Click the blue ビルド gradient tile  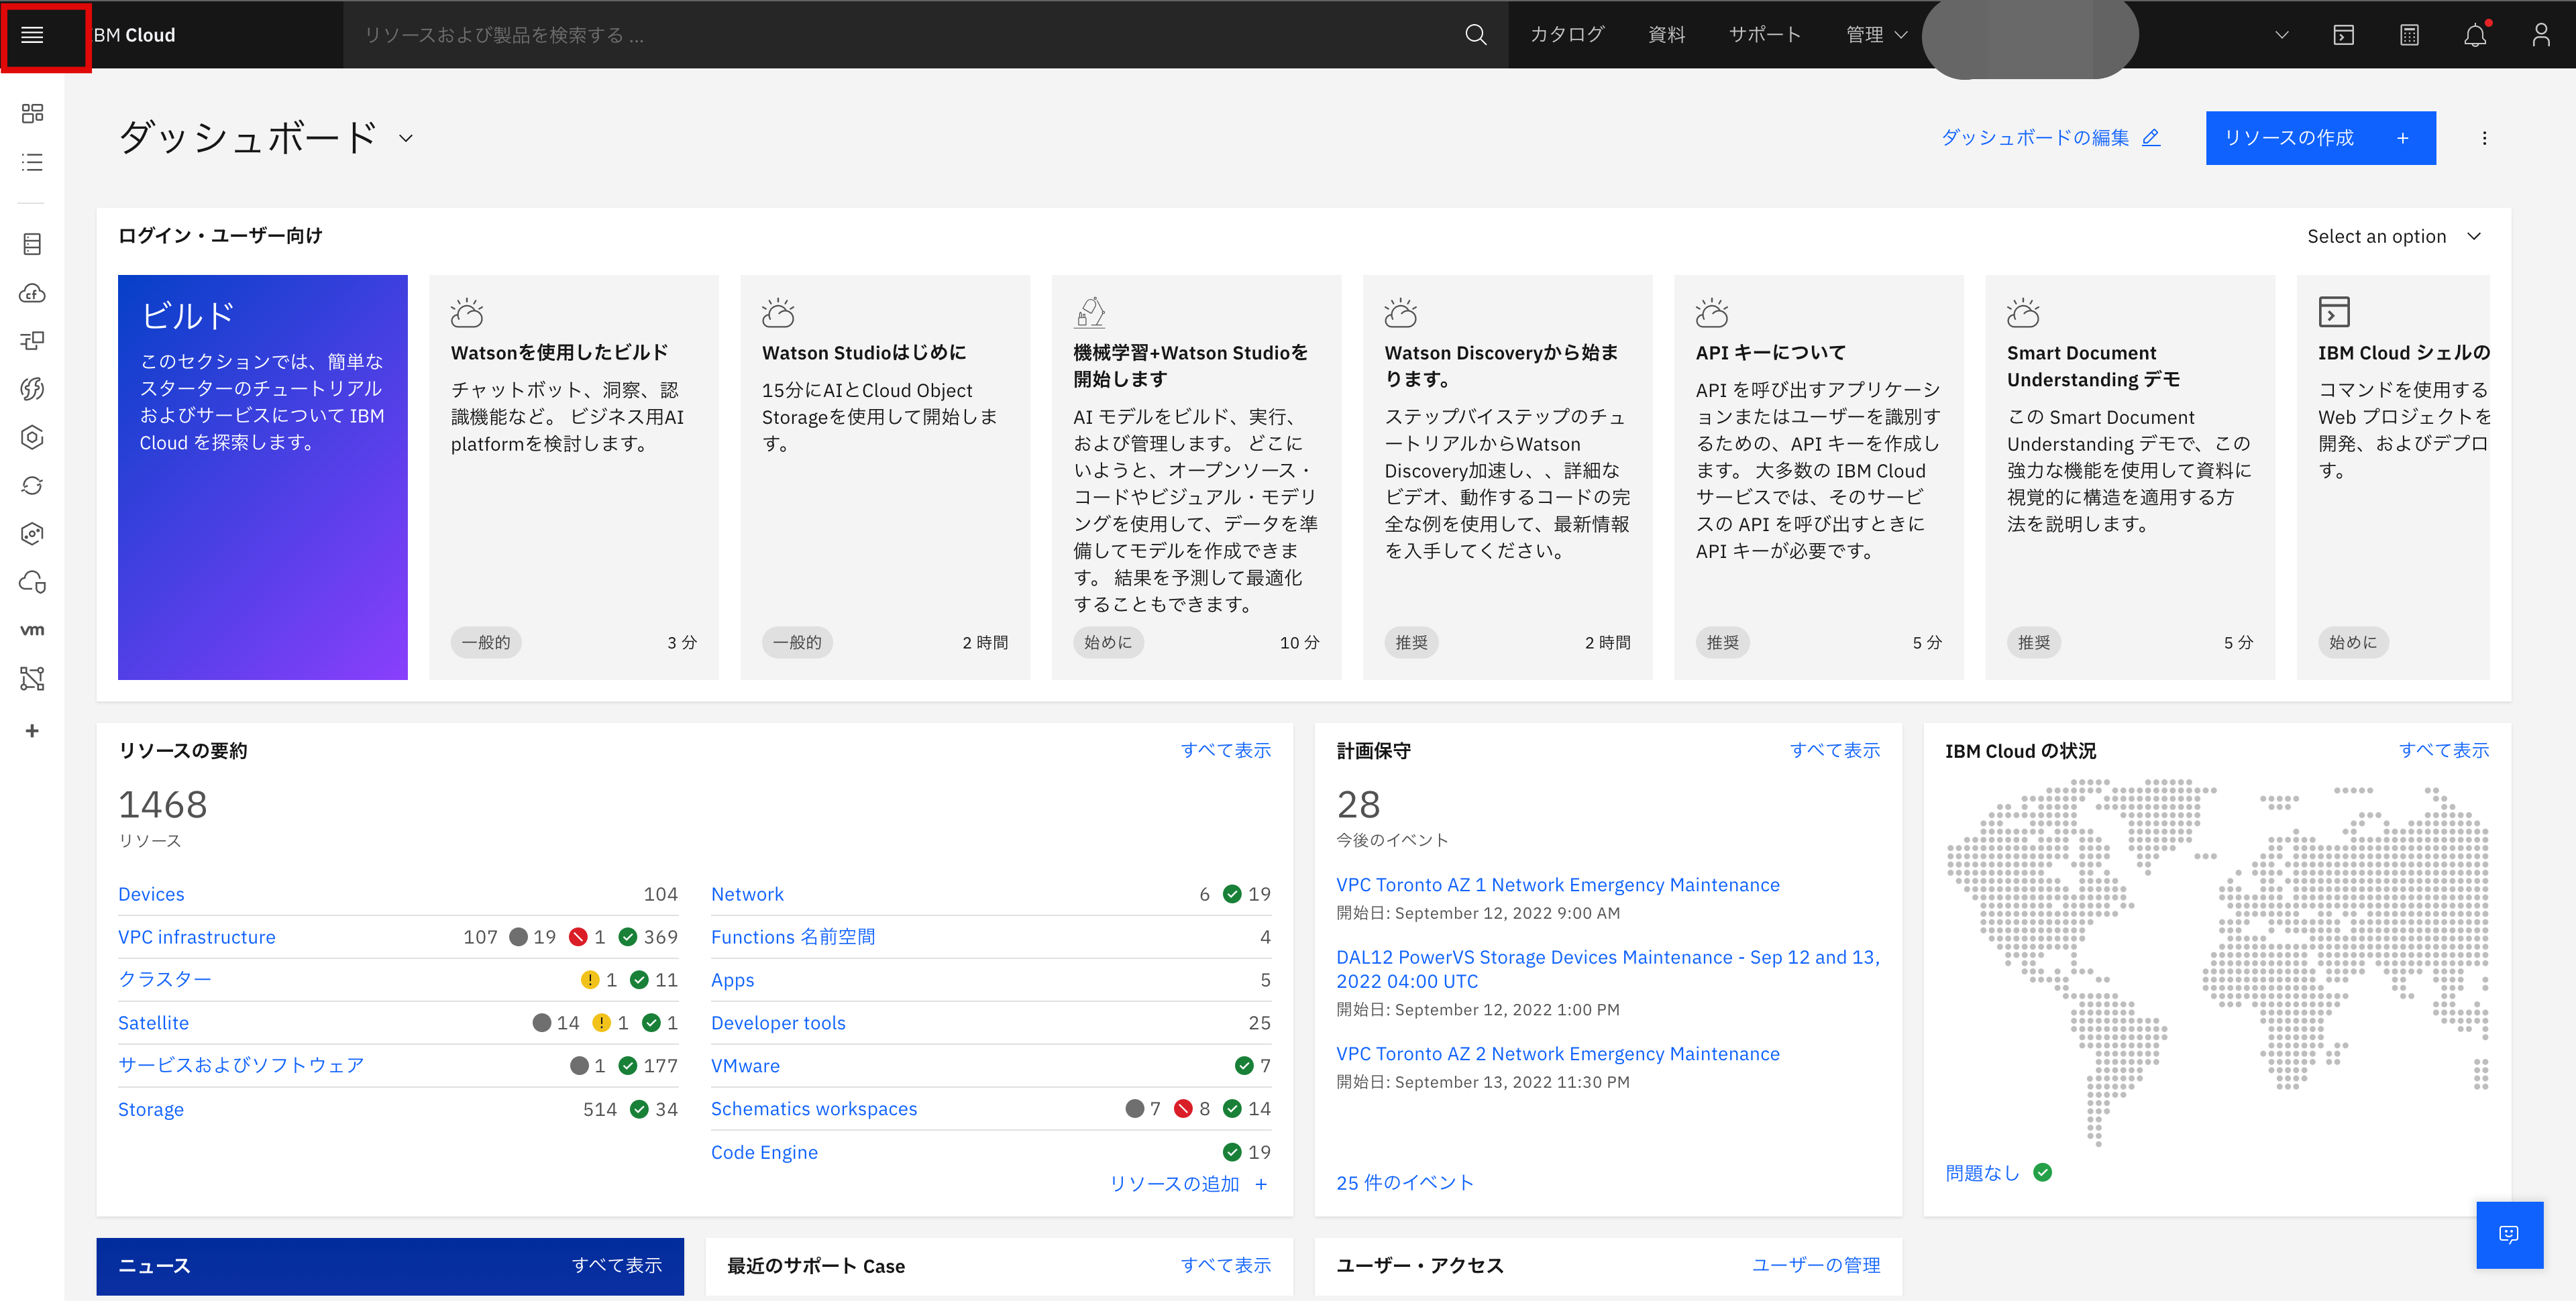click(262, 477)
